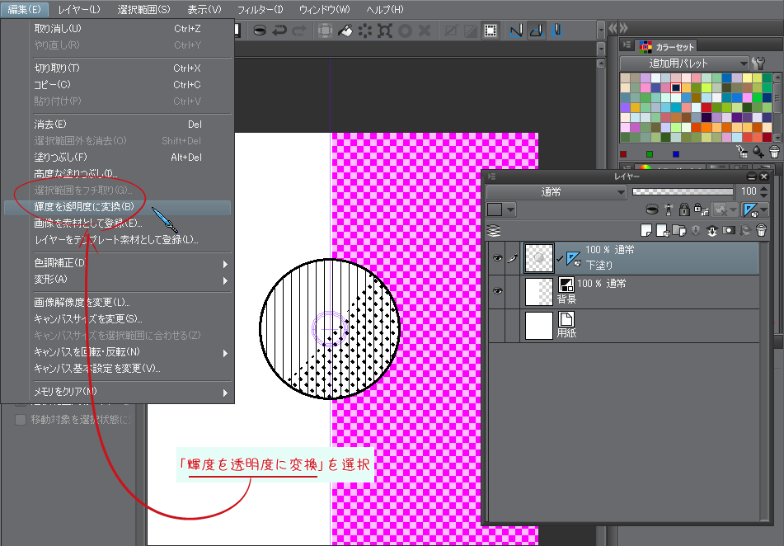Open the 追加用パレット color set dropdown
This screenshot has height=546, width=784.
point(684,64)
